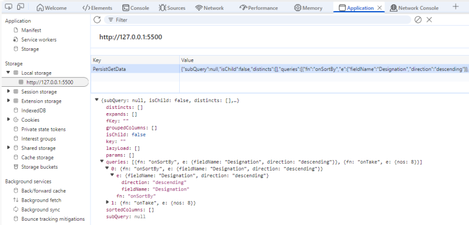Open Interest groups item
Screen dimensions: 469x225
tap(39, 139)
